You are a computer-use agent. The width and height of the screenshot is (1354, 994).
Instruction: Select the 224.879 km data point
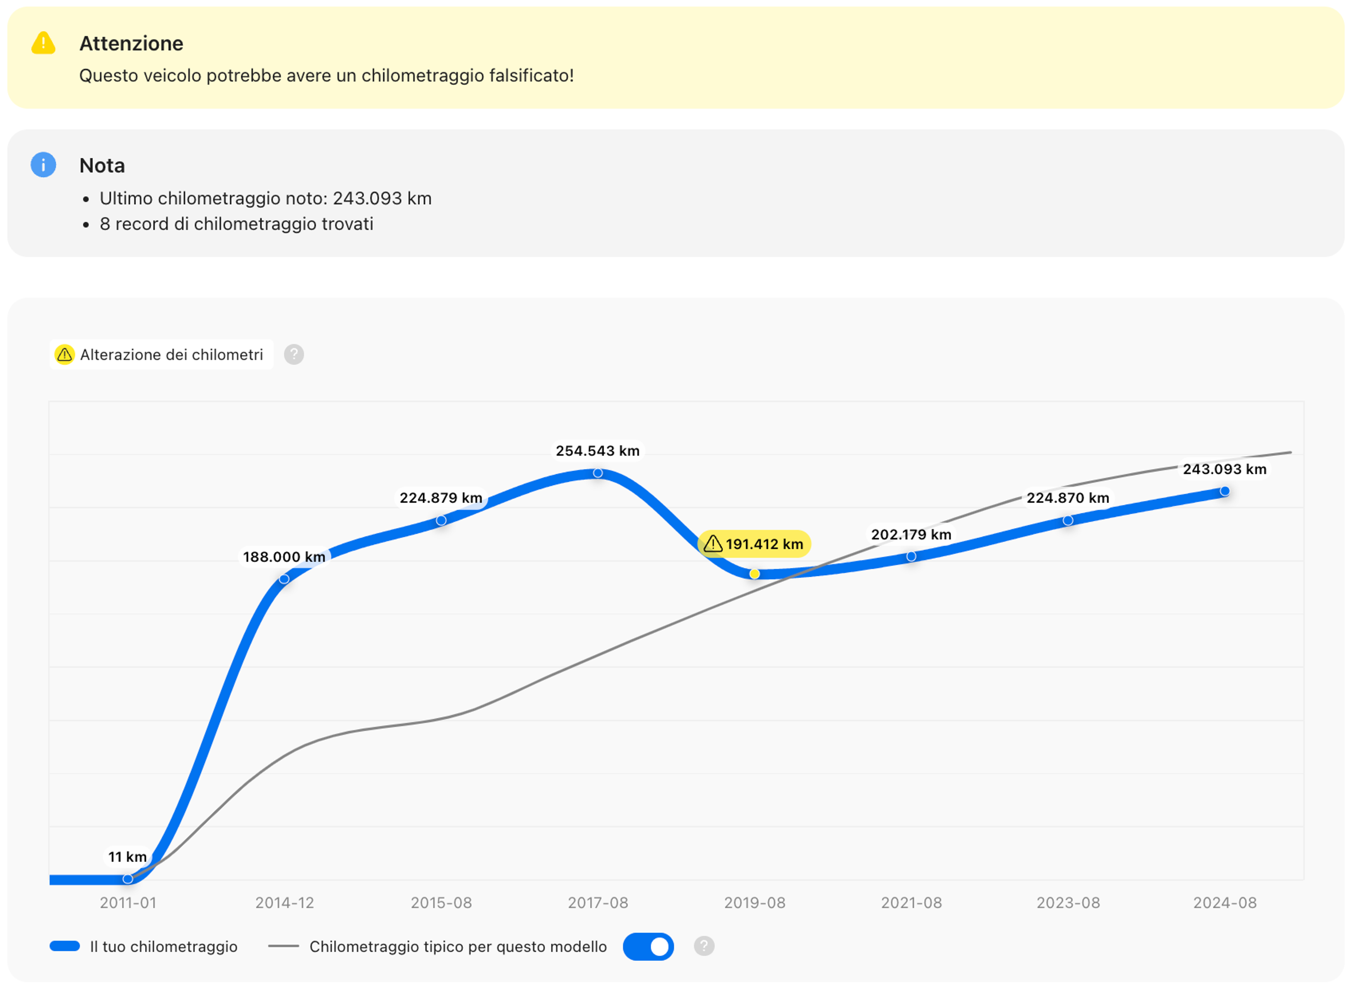pyautogui.click(x=441, y=521)
